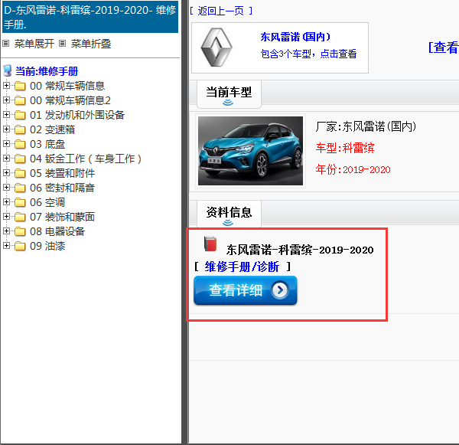Expand the 04 钣金工作 tree node
Screen dimensions: 459x445
[x=6, y=159]
